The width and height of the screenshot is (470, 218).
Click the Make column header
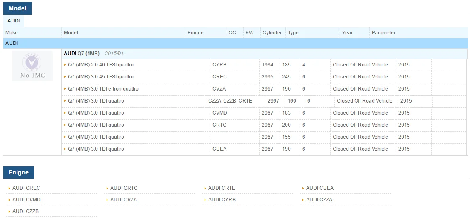(x=32, y=33)
